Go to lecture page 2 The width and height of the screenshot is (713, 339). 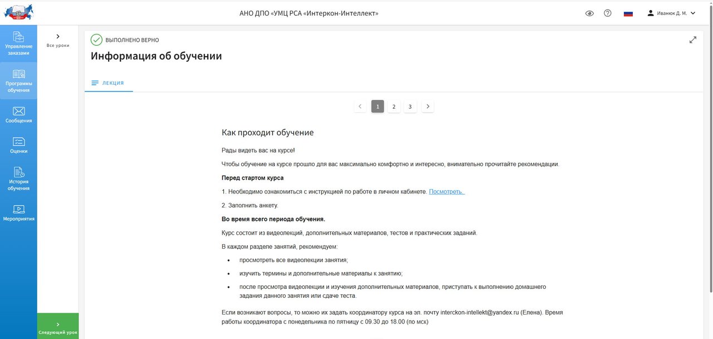pos(394,106)
